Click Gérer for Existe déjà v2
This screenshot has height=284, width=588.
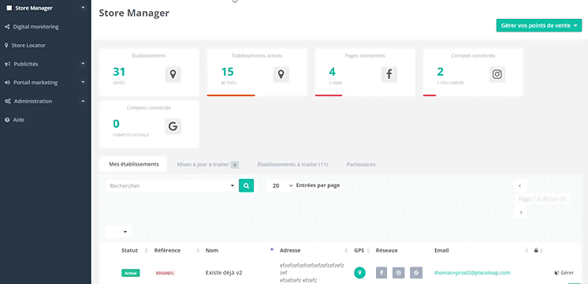(x=564, y=273)
